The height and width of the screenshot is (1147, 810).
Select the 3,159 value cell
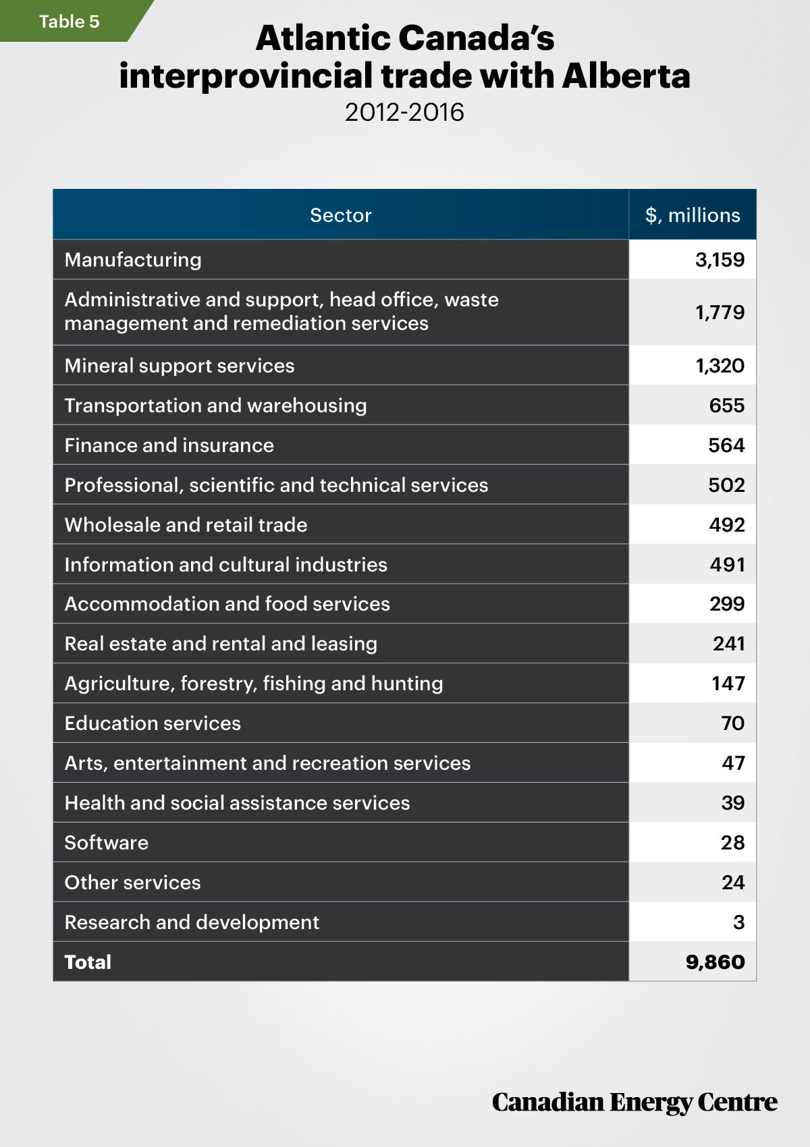[693, 260]
